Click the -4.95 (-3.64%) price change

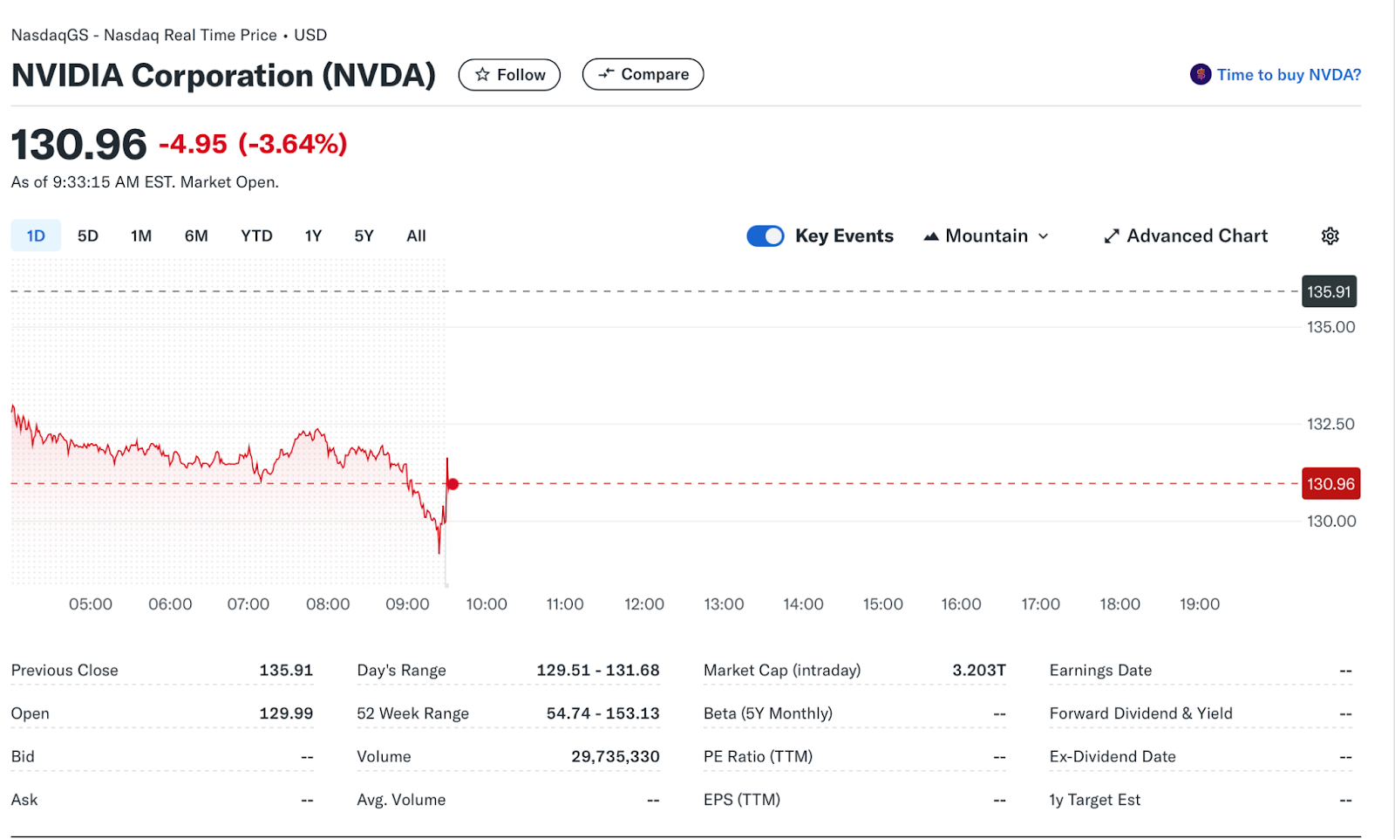tap(253, 144)
